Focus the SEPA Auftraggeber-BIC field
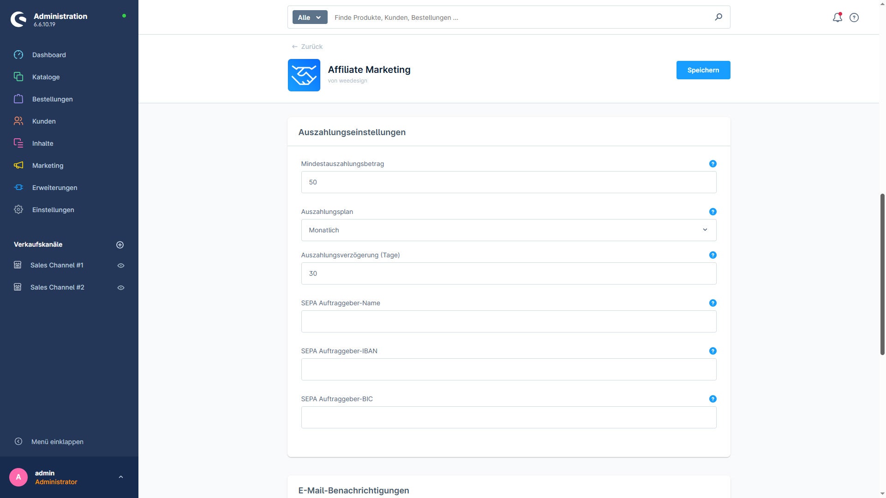Viewport: 886px width, 498px height. pyautogui.click(x=509, y=417)
